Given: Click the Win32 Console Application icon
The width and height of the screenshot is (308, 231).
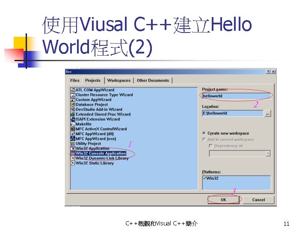Looking at the screenshot, I should click(x=73, y=154).
